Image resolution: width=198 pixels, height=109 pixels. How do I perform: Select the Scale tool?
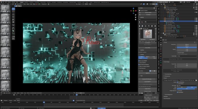pyautogui.click(x=13, y=20)
